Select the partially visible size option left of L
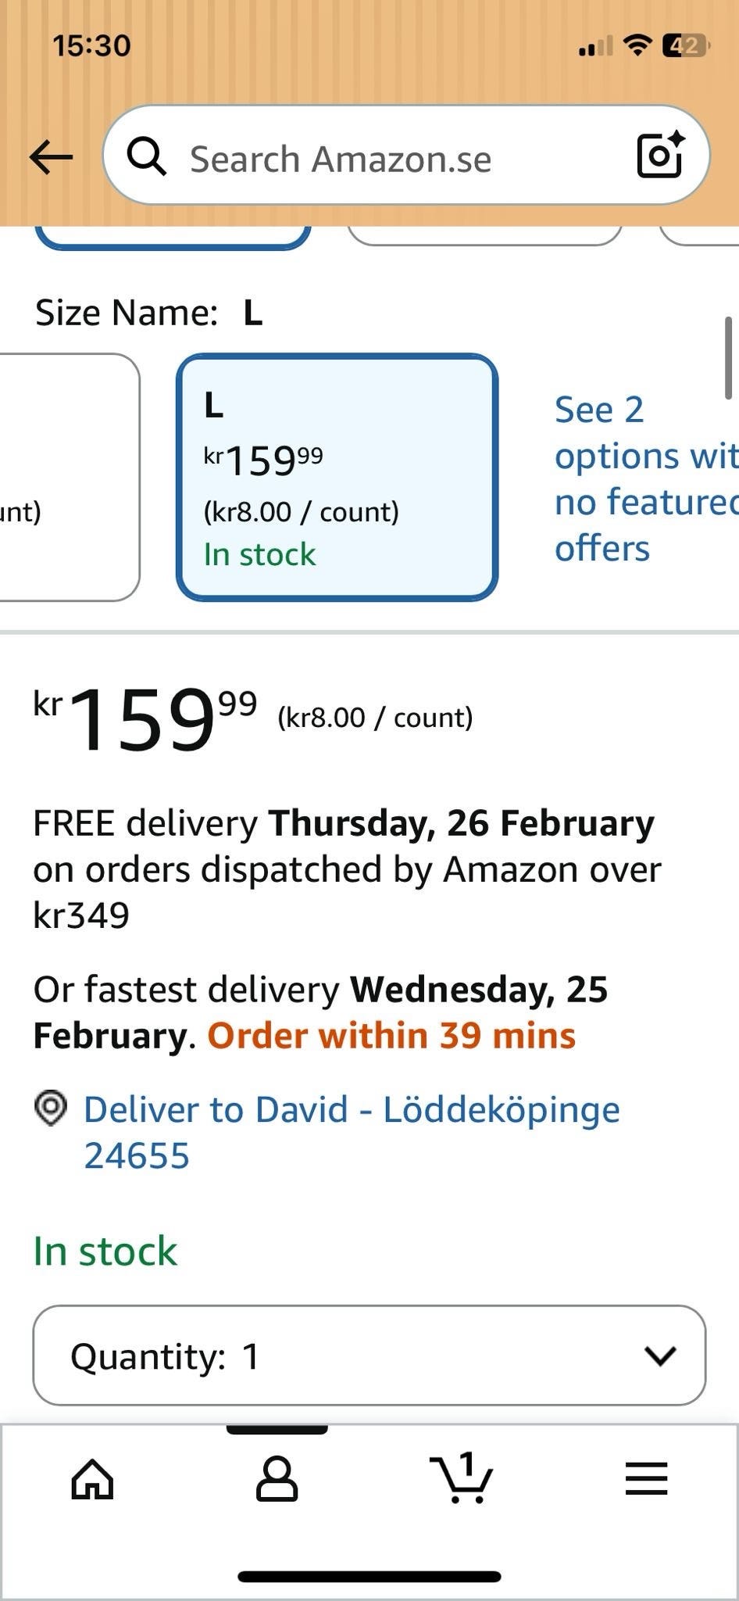This screenshot has width=739, height=1601. point(66,477)
